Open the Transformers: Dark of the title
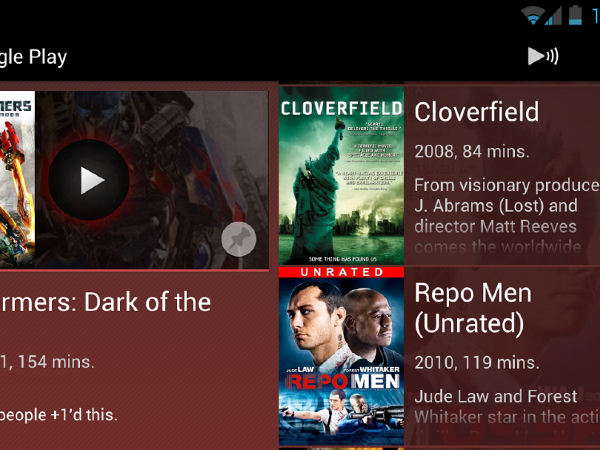 point(105,302)
